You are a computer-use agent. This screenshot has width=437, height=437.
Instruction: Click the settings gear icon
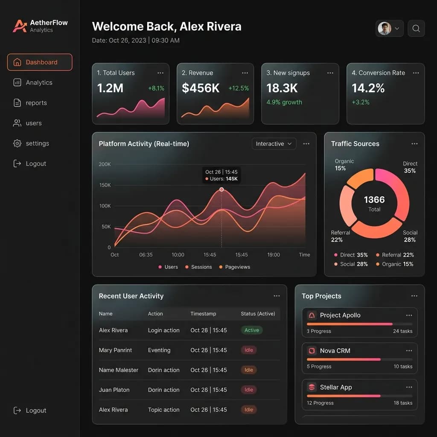[x=17, y=143]
